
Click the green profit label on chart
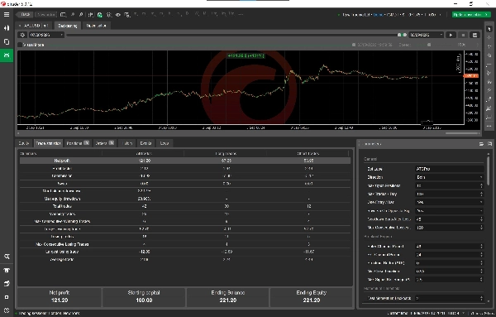coord(246,55)
